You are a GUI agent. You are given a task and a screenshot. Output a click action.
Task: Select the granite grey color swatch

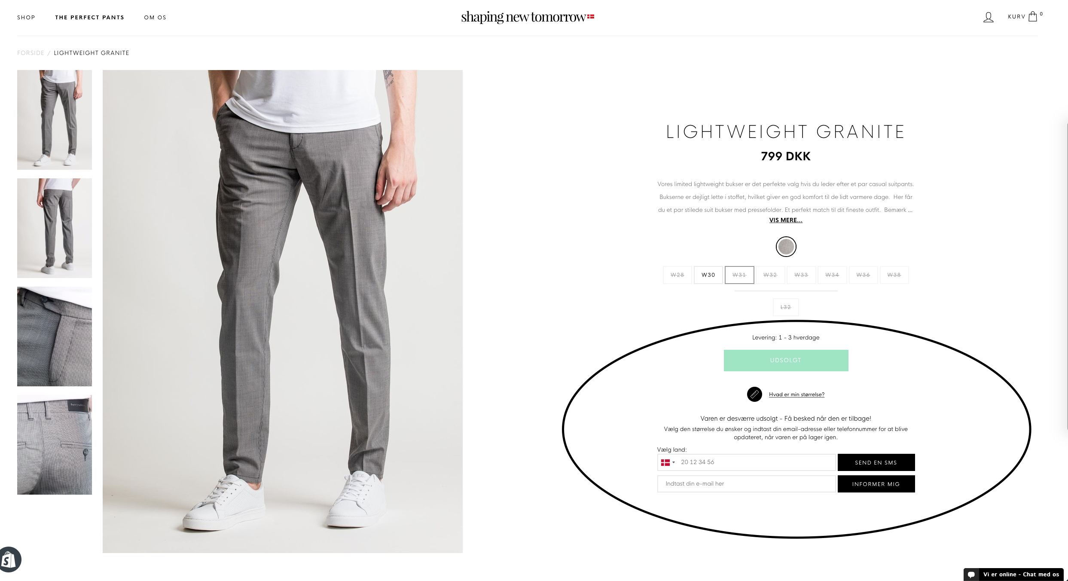(x=786, y=247)
